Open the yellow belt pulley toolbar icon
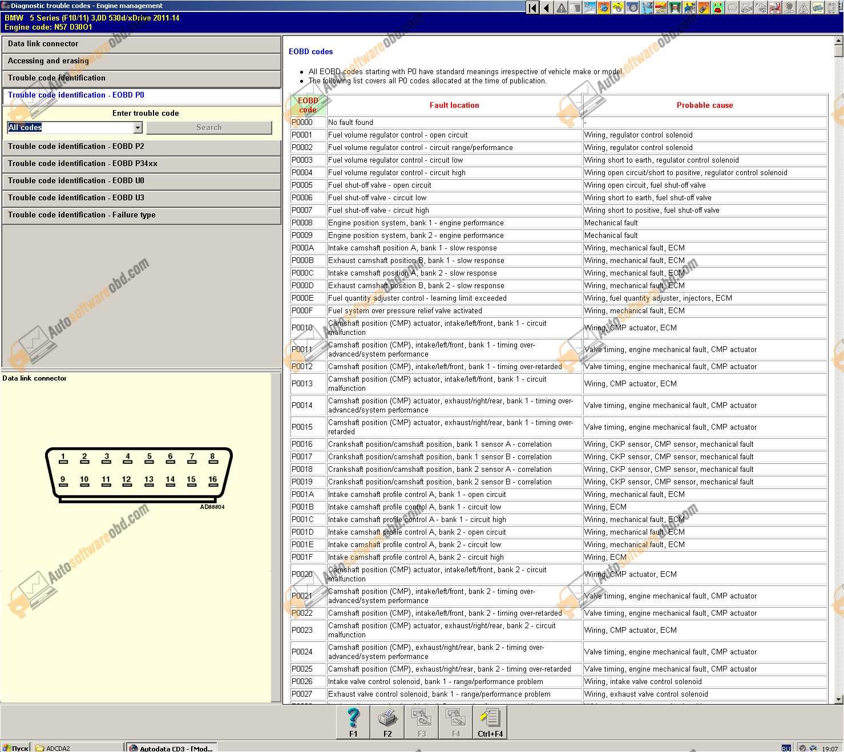Viewport: 844px width, 752px height. tap(618, 8)
